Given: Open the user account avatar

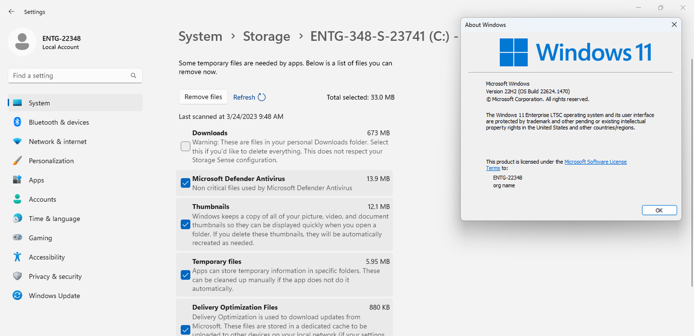Looking at the screenshot, I should (x=22, y=42).
